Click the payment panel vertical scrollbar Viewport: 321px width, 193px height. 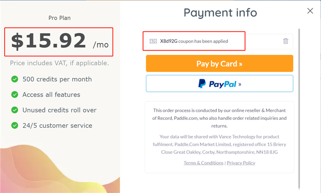pos(299,108)
